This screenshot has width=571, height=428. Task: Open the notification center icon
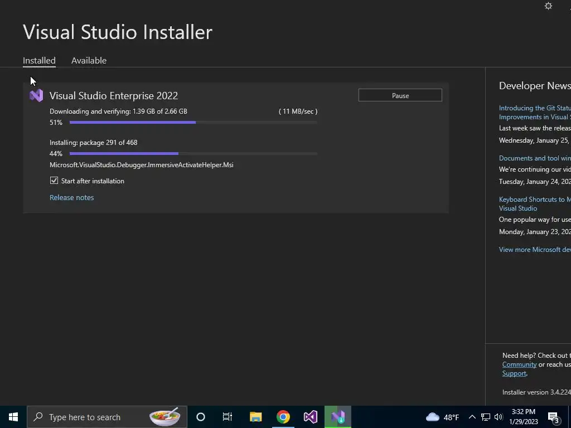pyautogui.click(x=554, y=417)
